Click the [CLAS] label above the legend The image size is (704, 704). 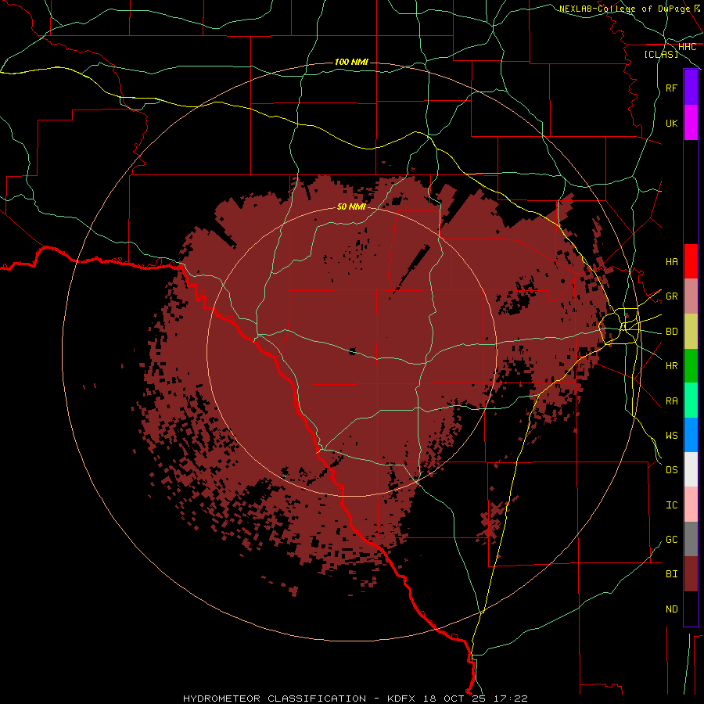tap(661, 54)
